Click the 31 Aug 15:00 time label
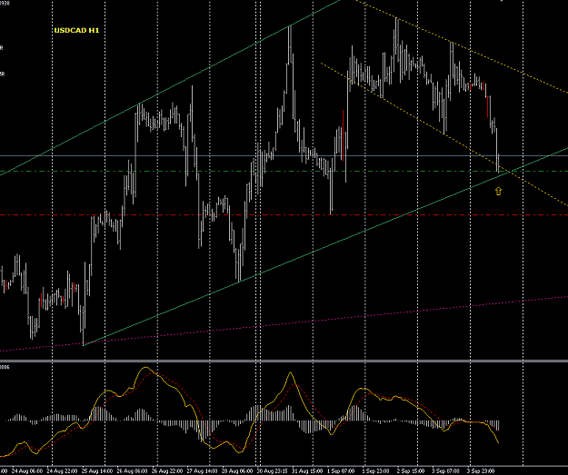 [x=307, y=471]
